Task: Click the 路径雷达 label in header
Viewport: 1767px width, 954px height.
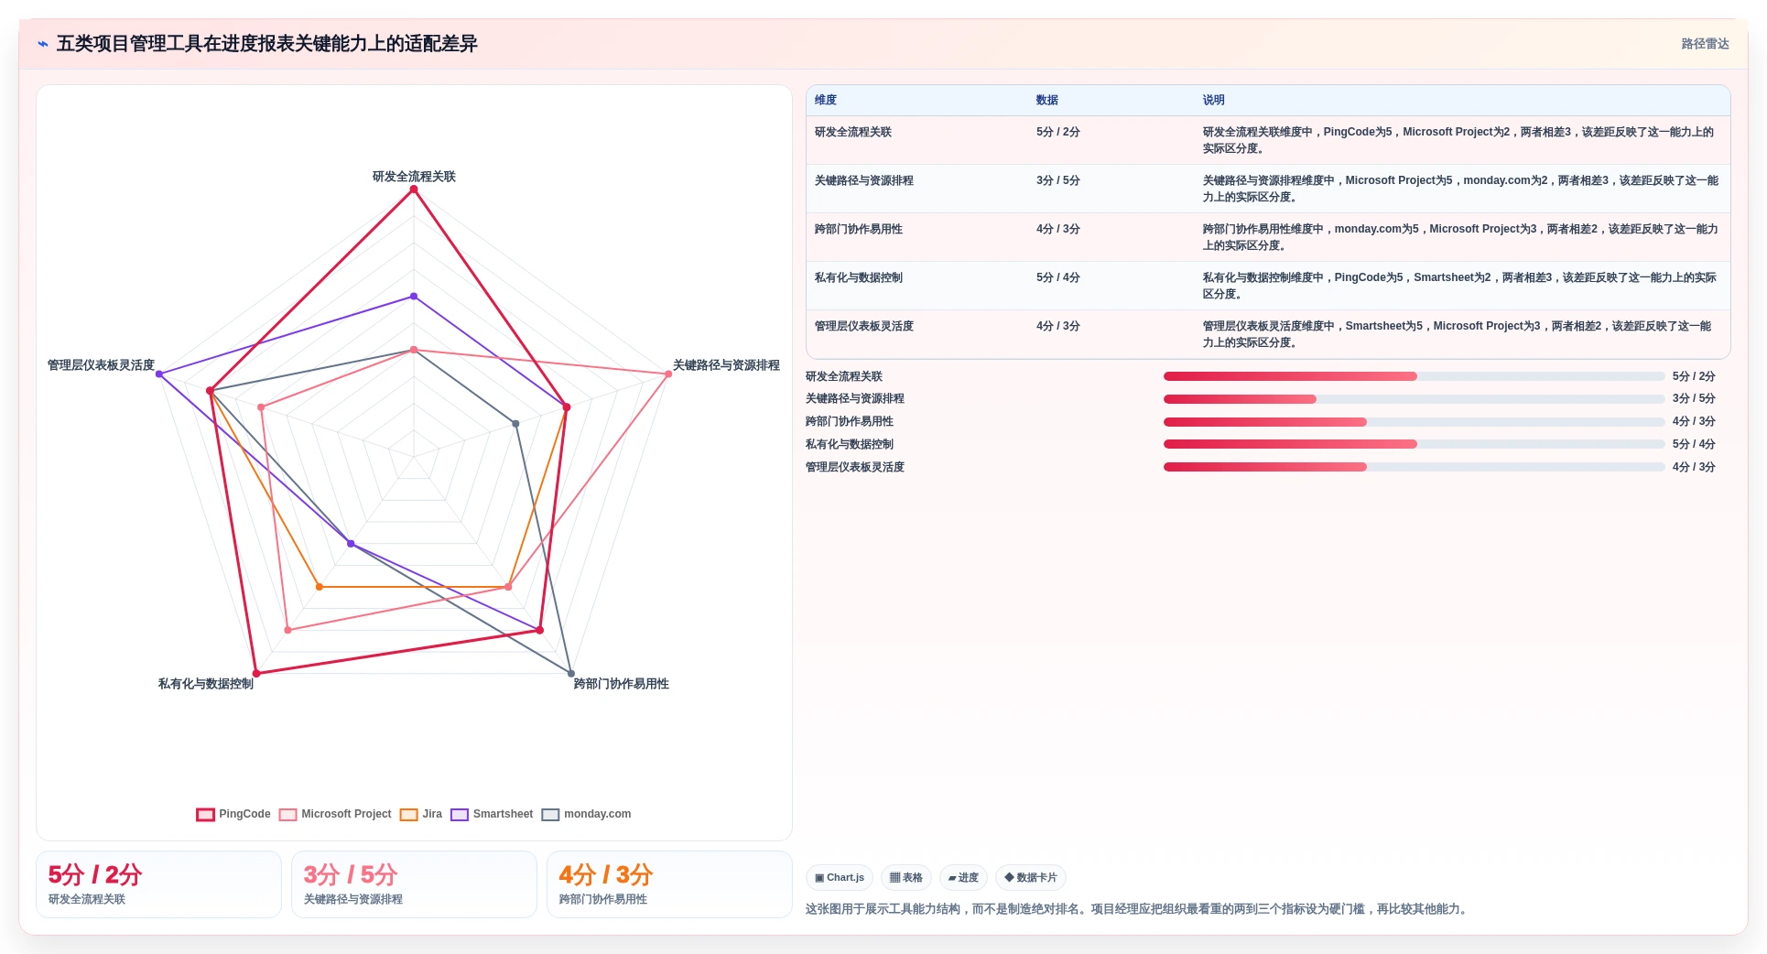Action: 1705,44
